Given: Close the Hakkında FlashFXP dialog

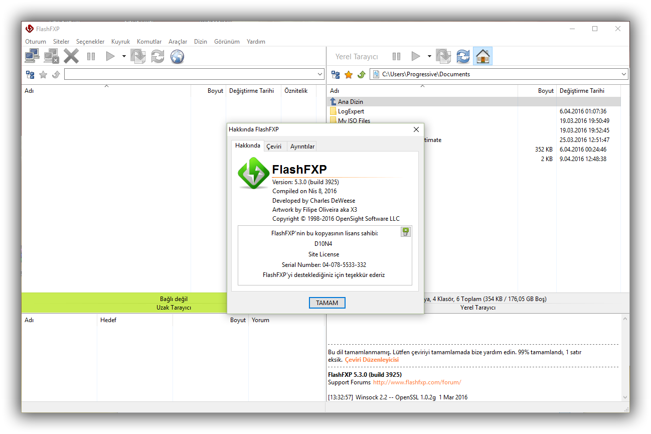Looking at the screenshot, I should (416, 129).
